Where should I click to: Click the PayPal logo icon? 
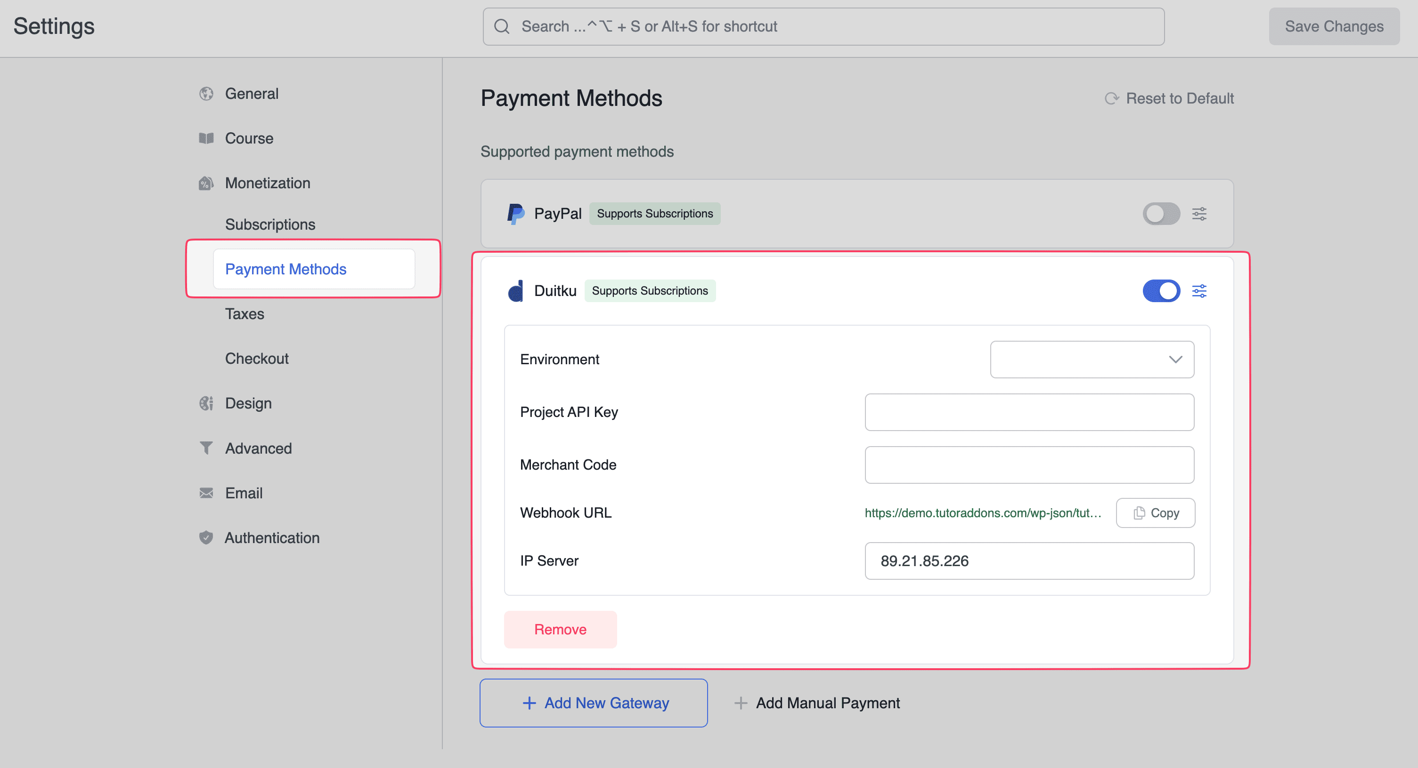coord(515,213)
